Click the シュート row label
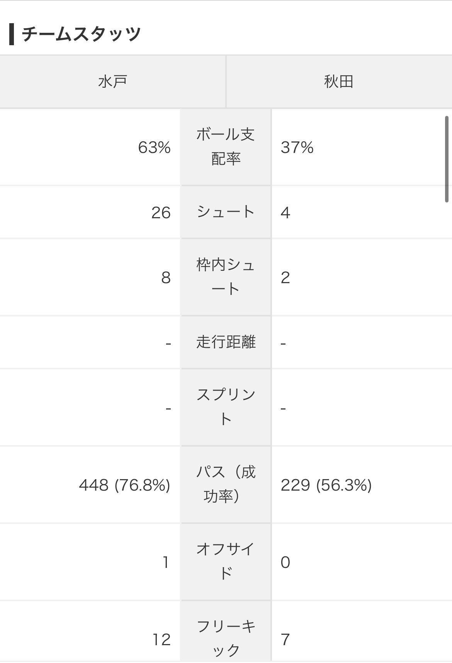The width and height of the screenshot is (452, 663). tap(226, 212)
